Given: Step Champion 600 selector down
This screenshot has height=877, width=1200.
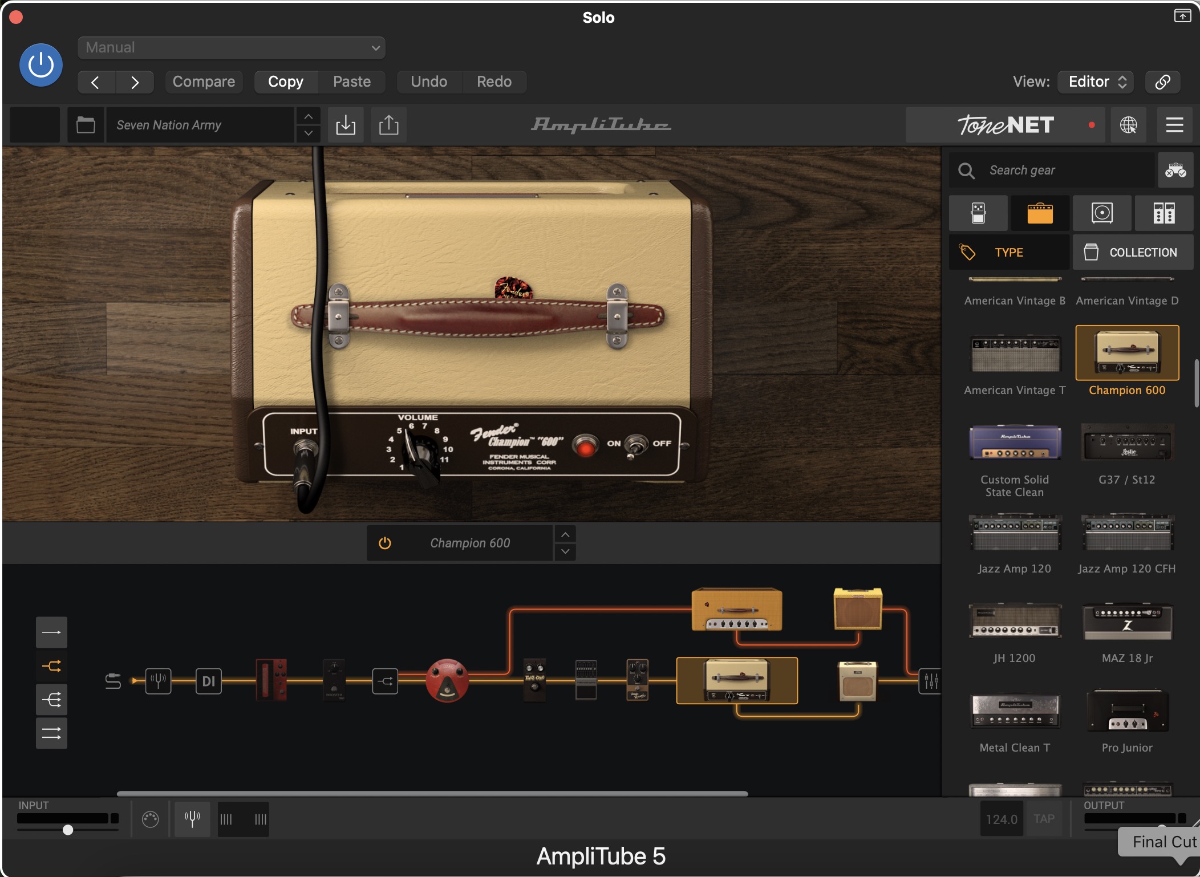Looking at the screenshot, I should 565,551.
